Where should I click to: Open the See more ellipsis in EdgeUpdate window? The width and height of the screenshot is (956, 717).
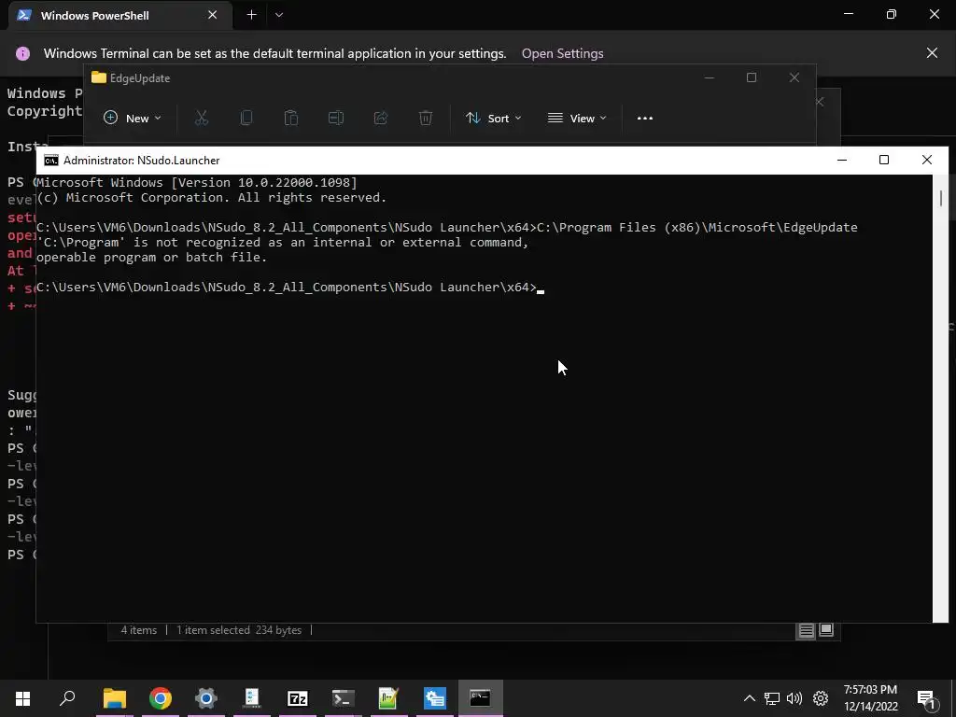click(x=644, y=119)
